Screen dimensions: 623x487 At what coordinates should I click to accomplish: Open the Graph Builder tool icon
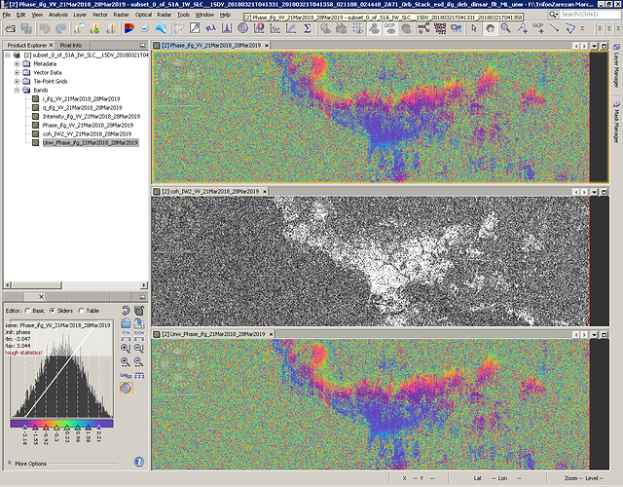pyautogui.click(x=423, y=28)
